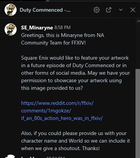Click scrollbar track above the thumb
Image resolution: width=140 pixels, height=158 pixels.
(x=138, y=46)
